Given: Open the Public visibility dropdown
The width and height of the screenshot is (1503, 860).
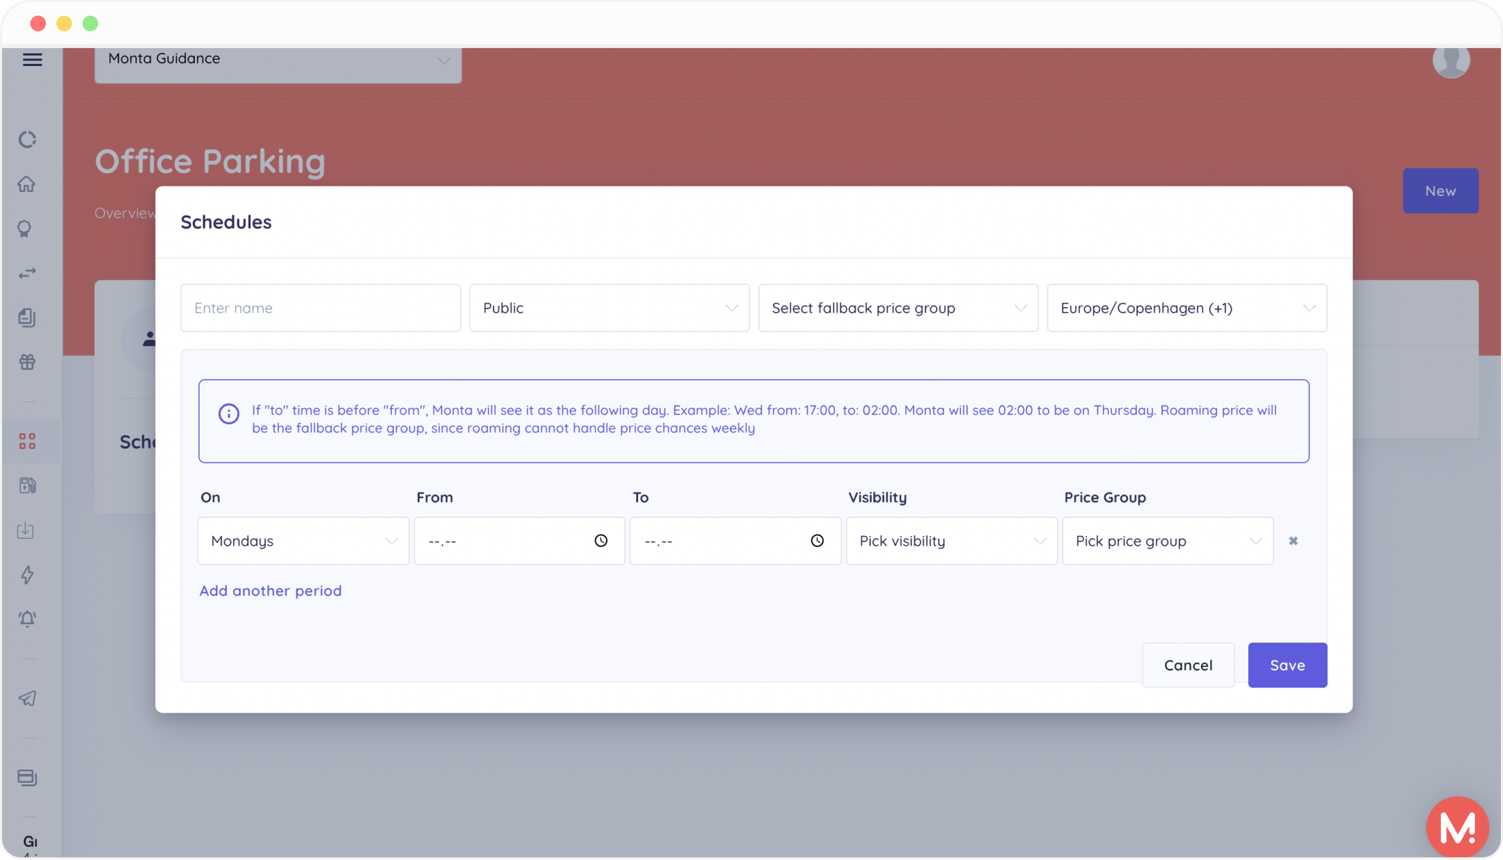Looking at the screenshot, I should [x=610, y=308].
